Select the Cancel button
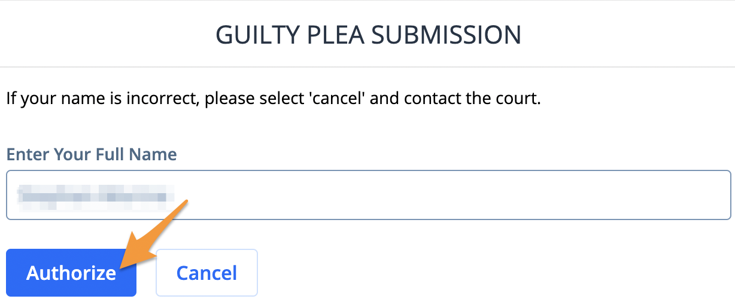 pos(206,273)
